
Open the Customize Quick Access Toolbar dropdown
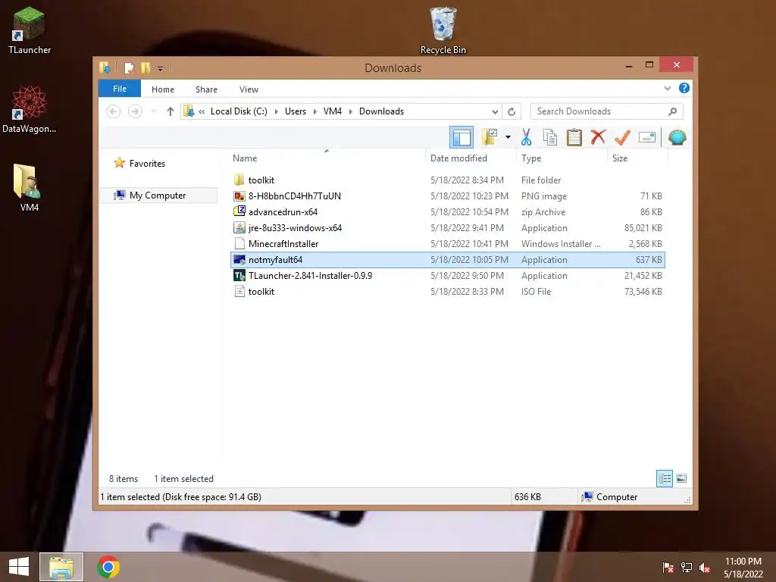(161, 68)
